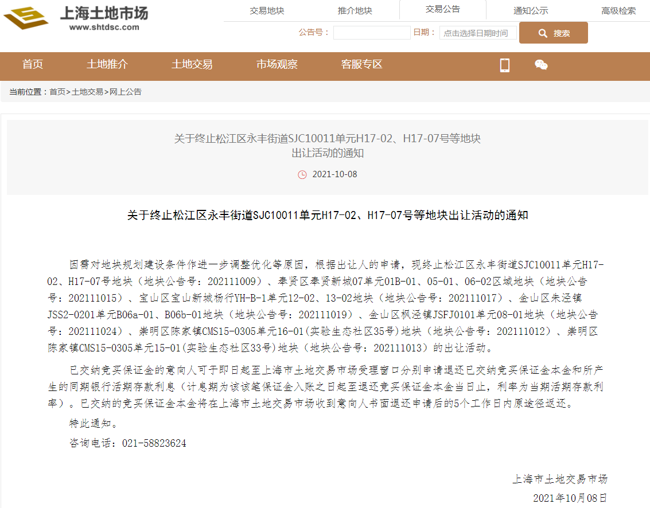Screen dimensions: 650x508
Task: Open the 土地推介 menu item
Action: pyautogui.click(x=107, y=65)
